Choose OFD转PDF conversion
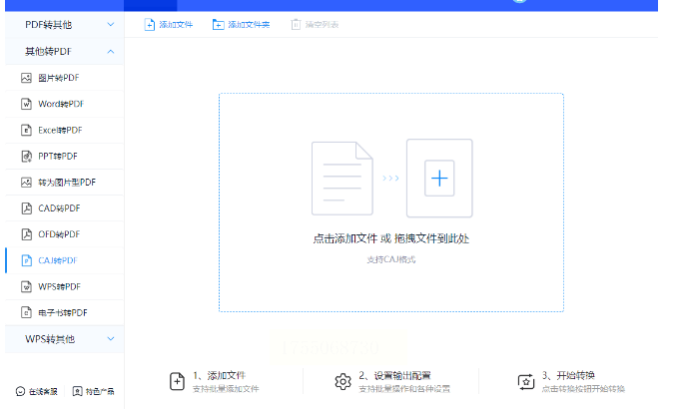The height and width of the screenshot is (409, 676). coord(64,234)
